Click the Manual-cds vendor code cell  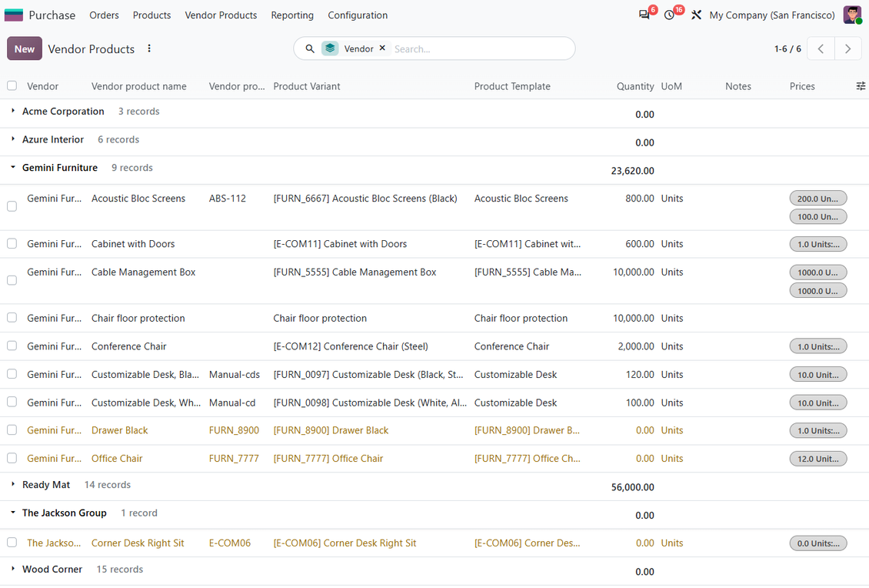coord(235,375)
